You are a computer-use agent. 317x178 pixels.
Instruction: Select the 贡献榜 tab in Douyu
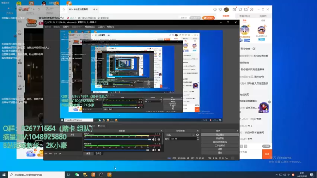pos(226,16)
